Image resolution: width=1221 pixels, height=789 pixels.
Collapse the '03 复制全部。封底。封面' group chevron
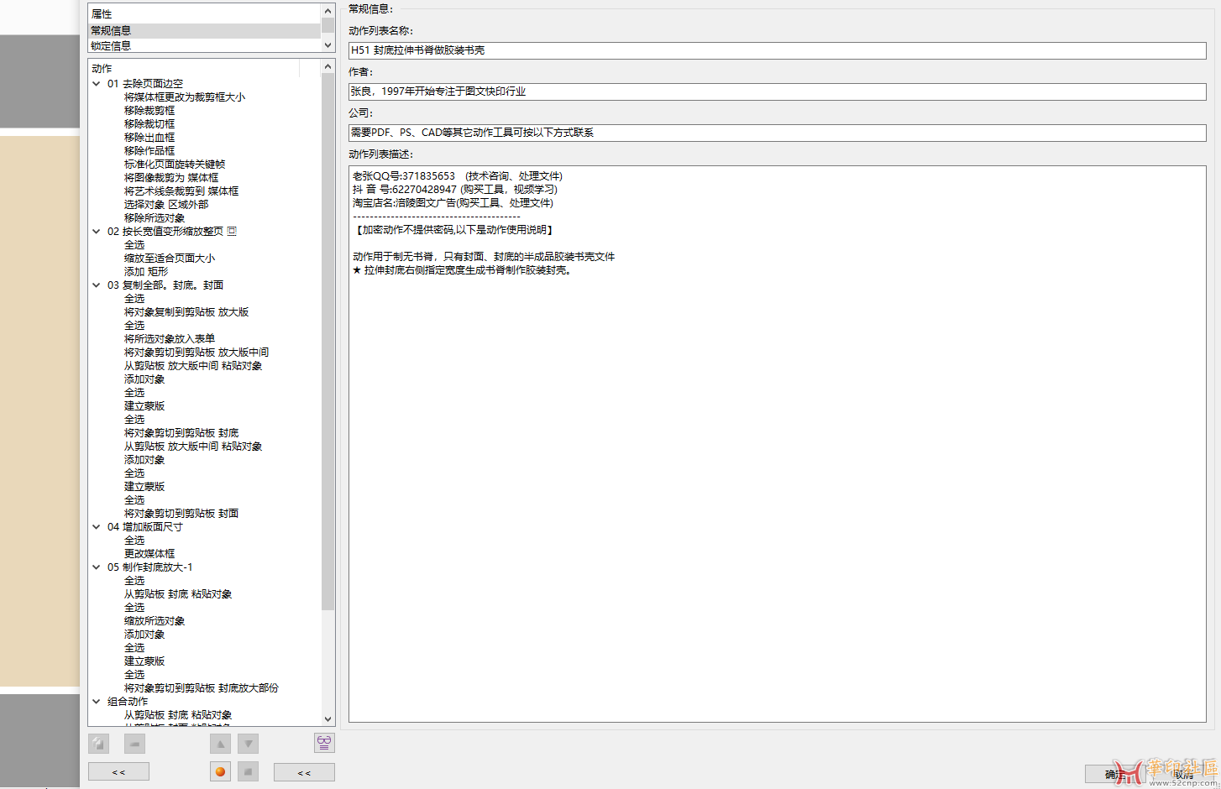coord(97,285)
